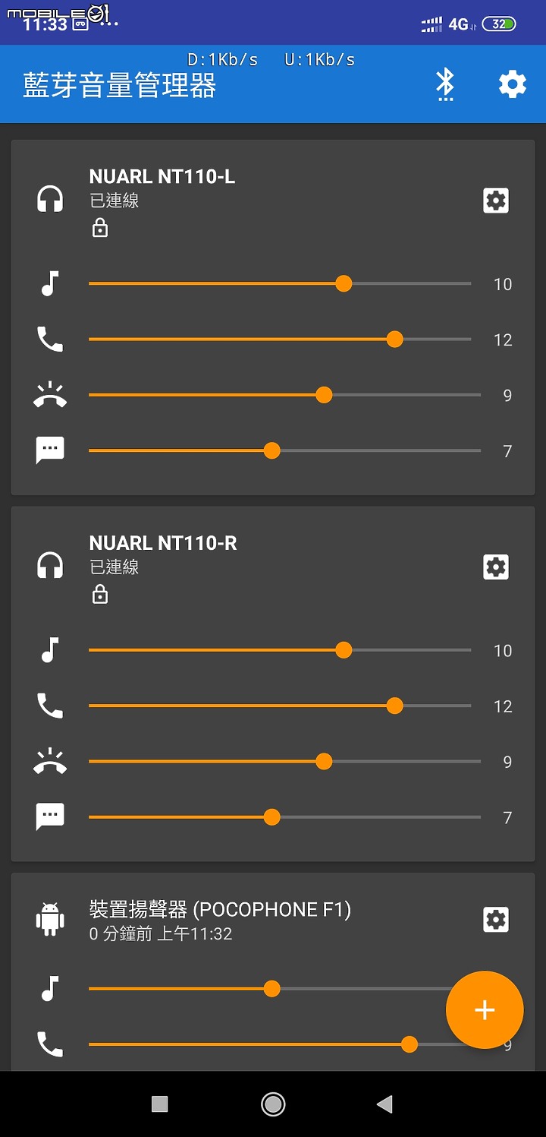Screen dimensions: 546x1137
Task: Adjust NT110-L ringtone volume slider
Action: pyautogui.click(x=284, y=395)
